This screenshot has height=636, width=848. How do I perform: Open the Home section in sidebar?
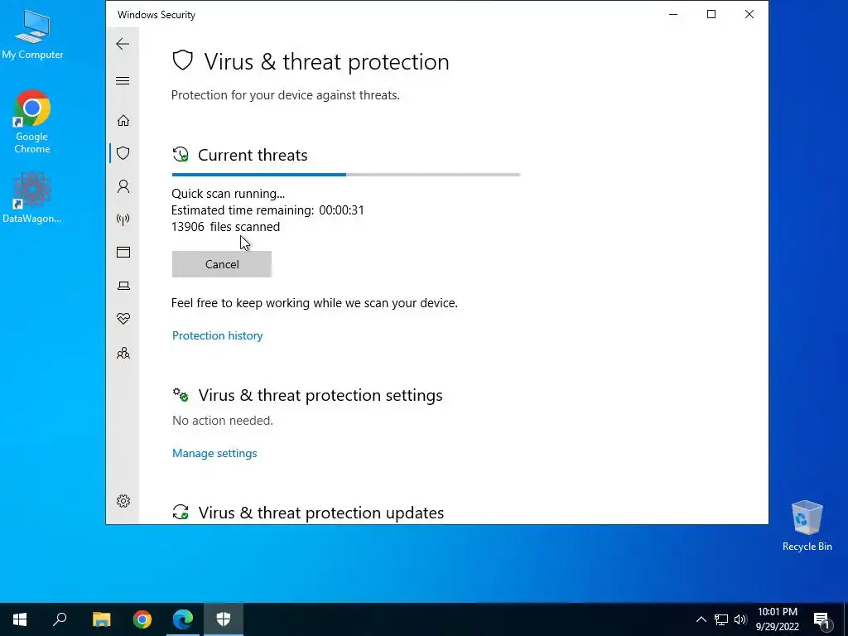pos(123,120)
